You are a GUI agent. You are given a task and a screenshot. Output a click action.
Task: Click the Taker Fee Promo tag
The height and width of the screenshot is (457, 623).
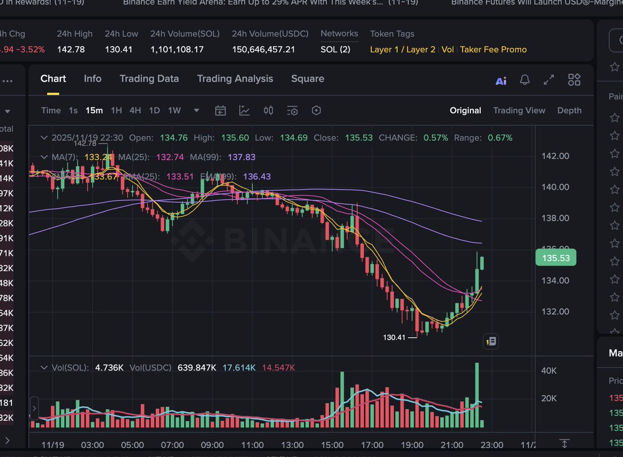coord(493,50)
